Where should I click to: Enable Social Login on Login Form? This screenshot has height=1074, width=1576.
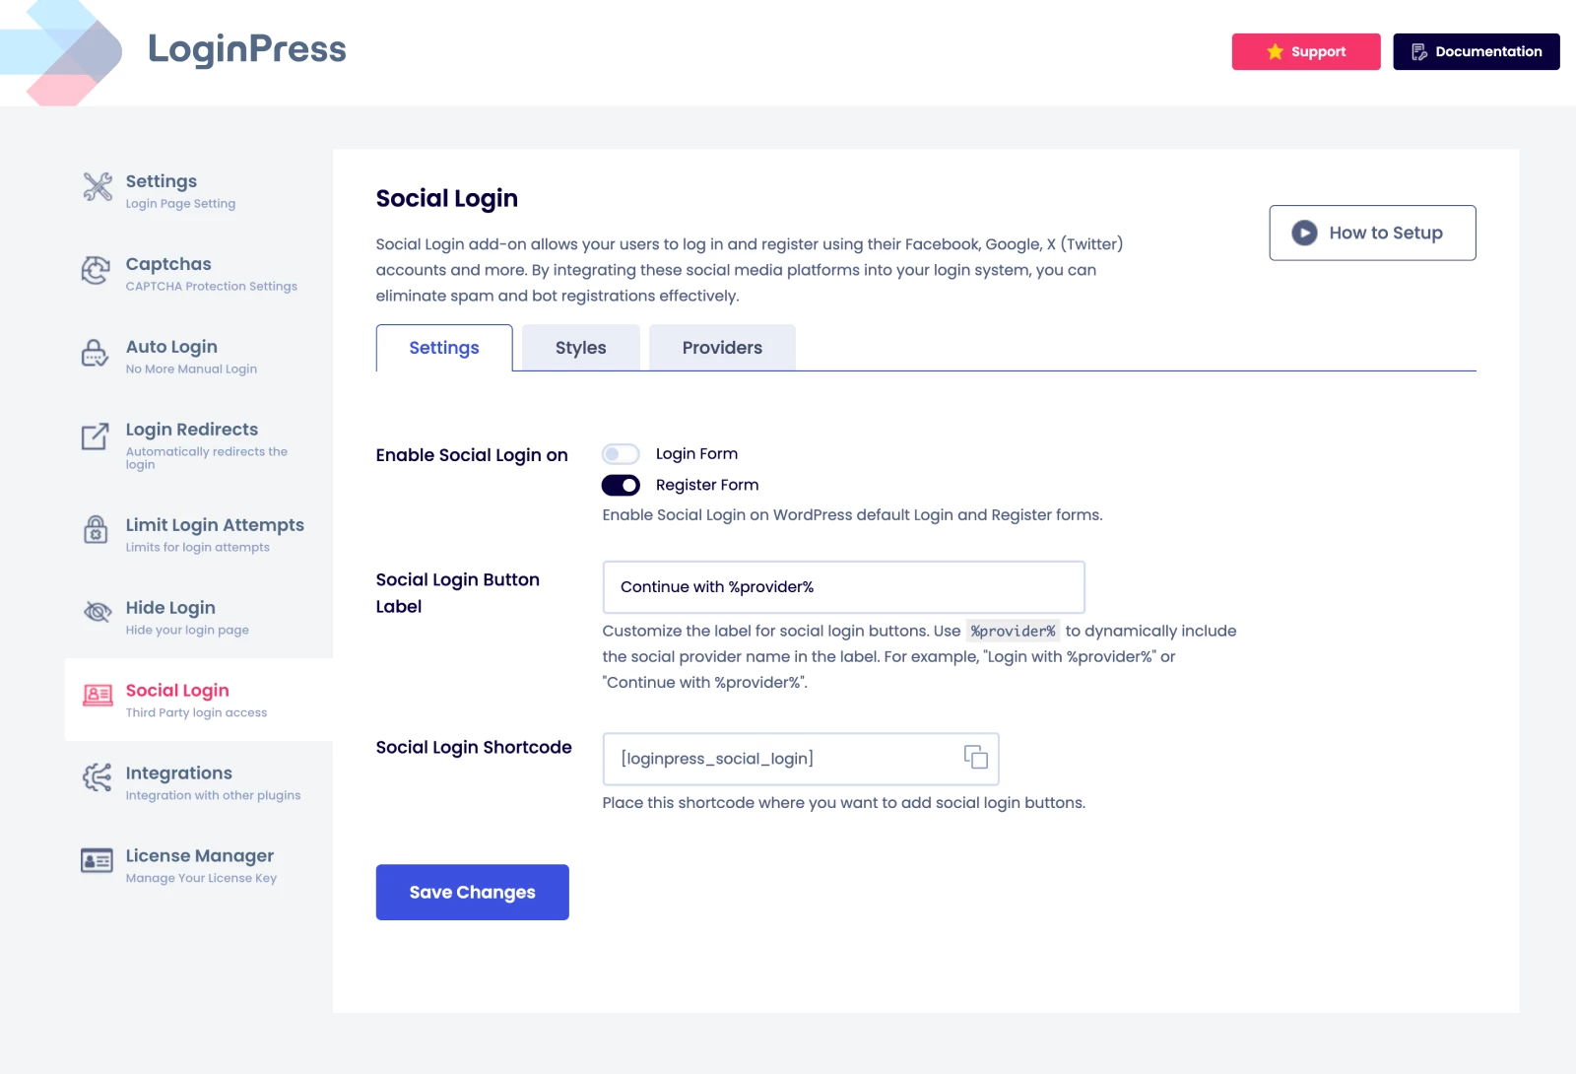pos(621,454)
